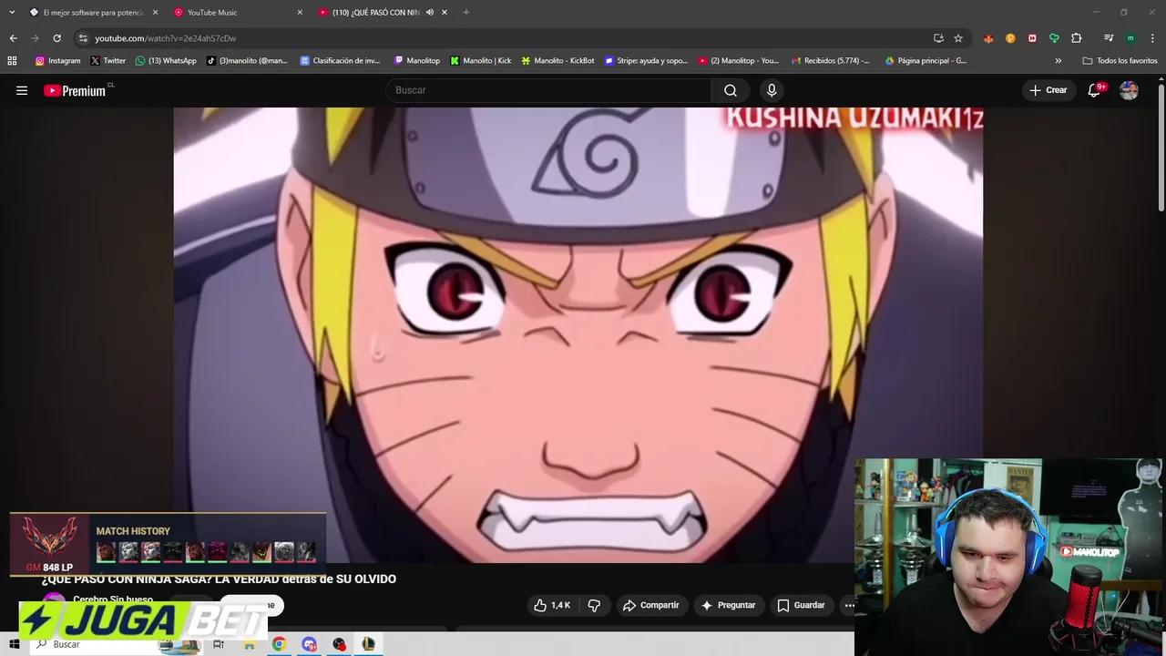
Task: Expand hidden bookmarks with the chevron
Action: 1059,60
